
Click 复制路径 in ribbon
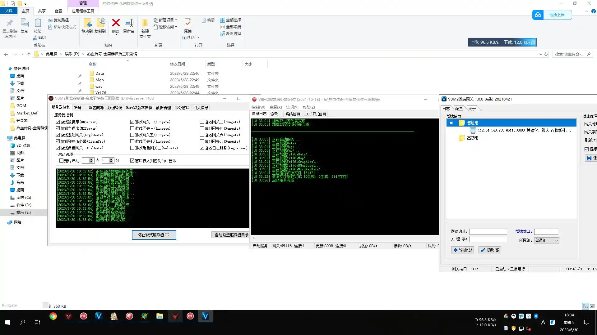pyautogui.click(x=58, y=20)
